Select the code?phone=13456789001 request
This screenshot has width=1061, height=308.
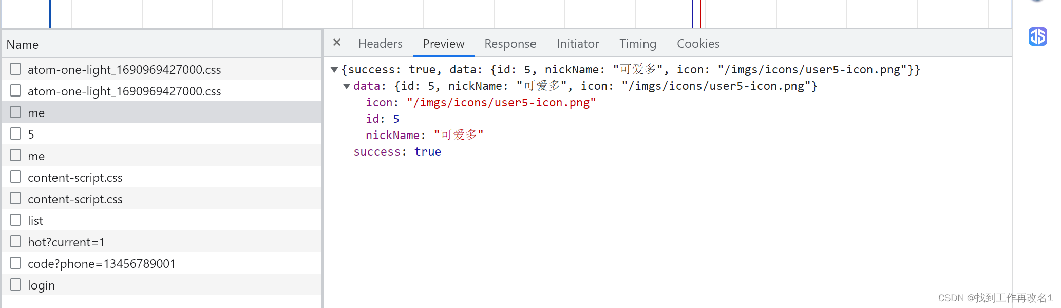[x=162, y=263]
